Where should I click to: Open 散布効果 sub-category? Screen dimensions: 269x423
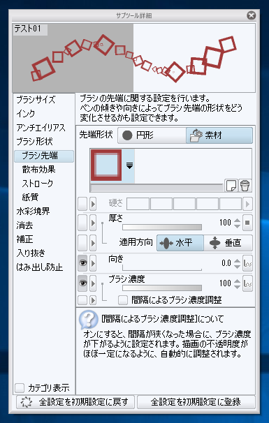pos(39,170)
